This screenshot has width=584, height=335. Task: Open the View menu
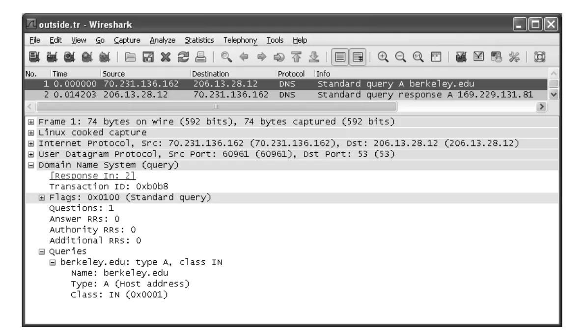(79, 40)
